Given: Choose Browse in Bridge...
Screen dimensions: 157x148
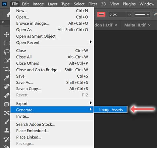Looking at the screenshot, I should 52,23.
